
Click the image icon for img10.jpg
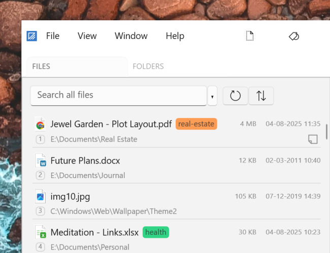(41, 196)
